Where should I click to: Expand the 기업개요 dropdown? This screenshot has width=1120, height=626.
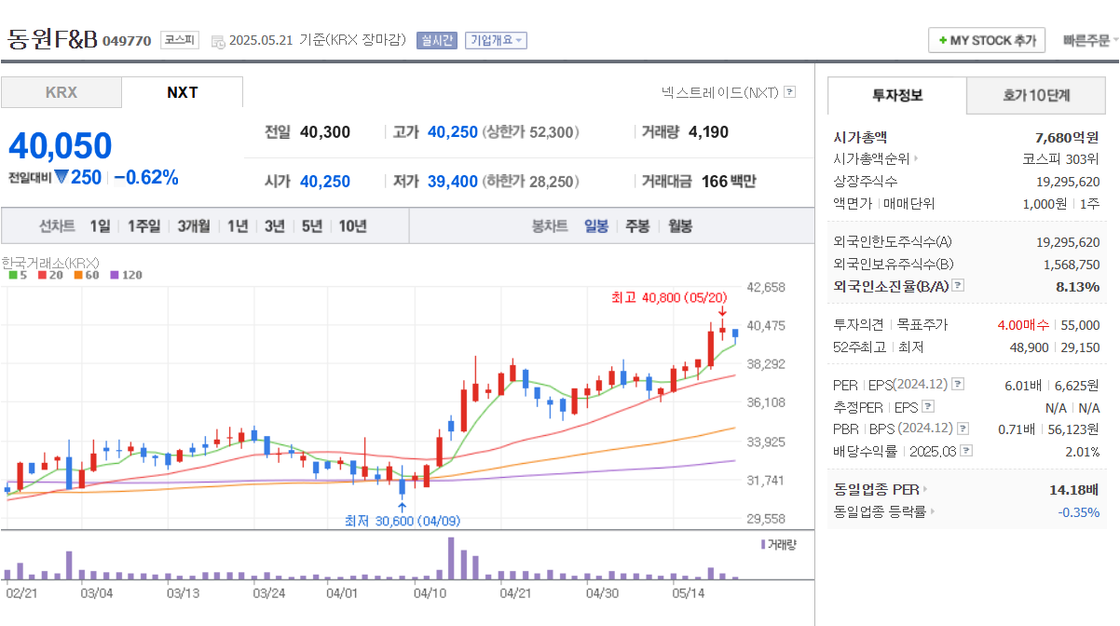(496, 40)
